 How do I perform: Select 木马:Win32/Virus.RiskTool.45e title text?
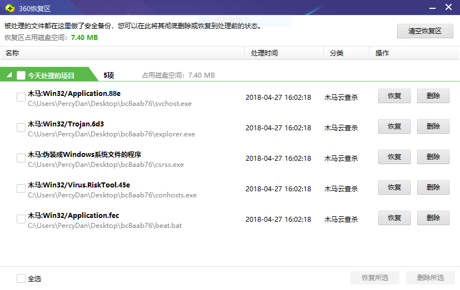coord(79,185)
